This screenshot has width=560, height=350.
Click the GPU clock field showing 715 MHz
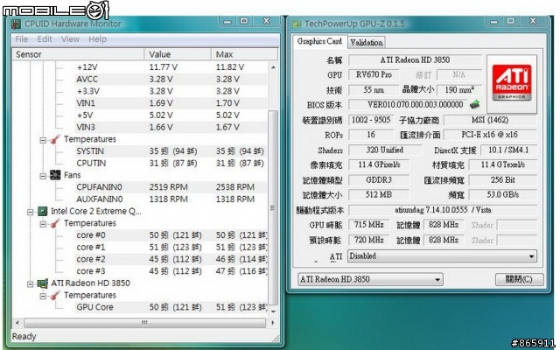pyautogui.click(x=369, y=225)
